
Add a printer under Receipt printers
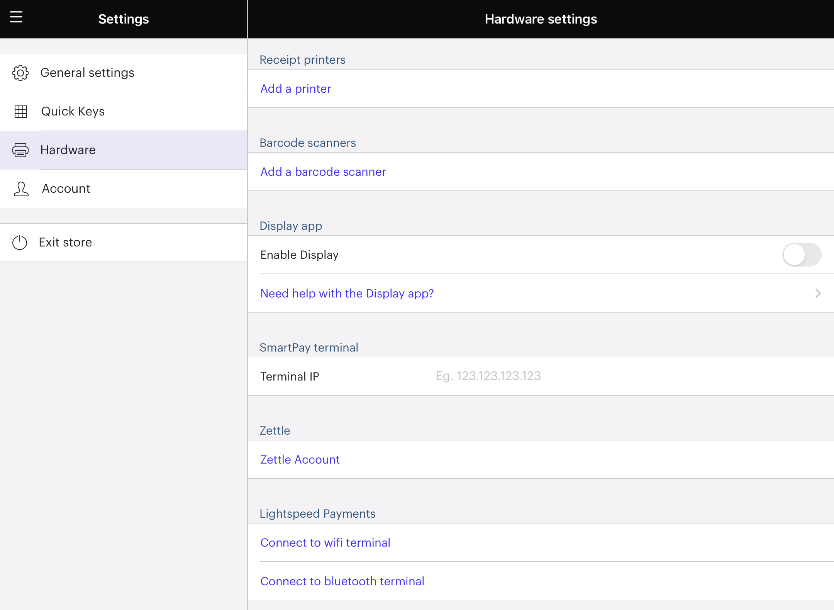[x=295, y=88]
